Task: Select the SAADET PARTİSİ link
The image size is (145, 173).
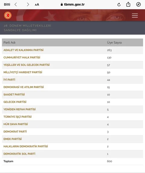Action: pyautogui.click(x=14, y=95)
